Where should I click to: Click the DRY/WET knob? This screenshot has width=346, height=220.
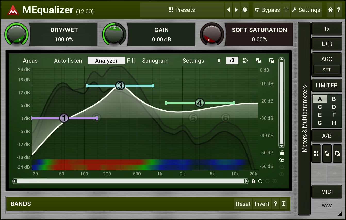tap(17, 35)
